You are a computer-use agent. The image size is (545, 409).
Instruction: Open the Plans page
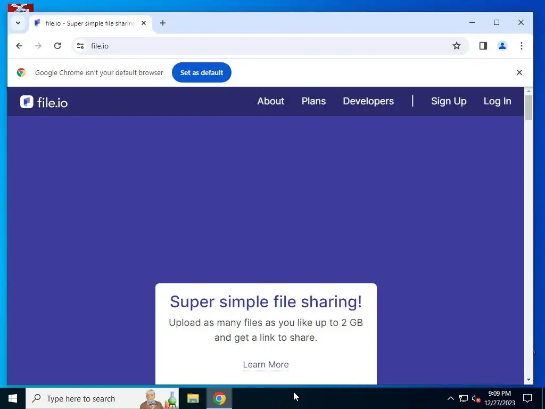click(313, 101)
